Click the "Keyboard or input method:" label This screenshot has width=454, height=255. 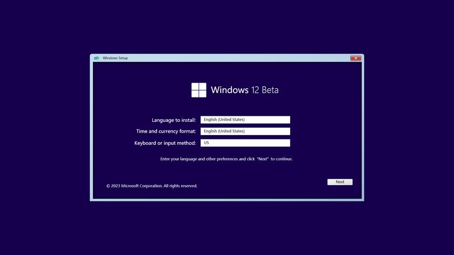pyautogui.click(x=165, y=143)
